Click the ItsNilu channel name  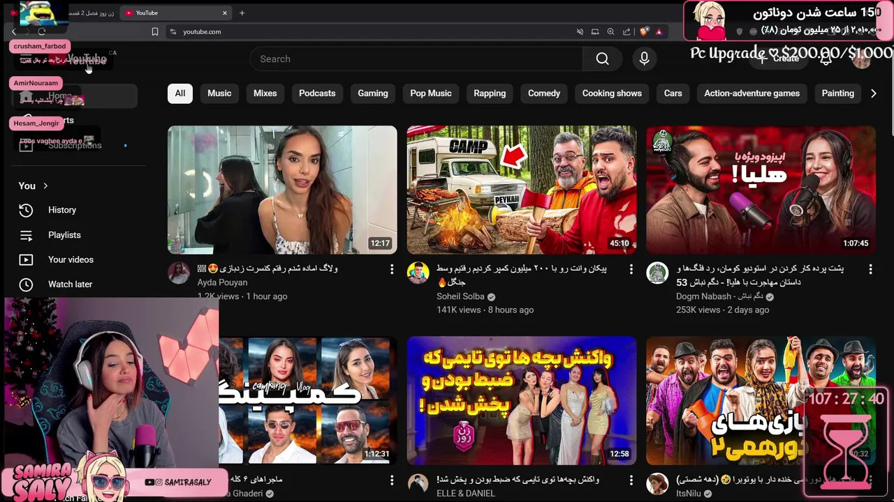tap(689, 493)
